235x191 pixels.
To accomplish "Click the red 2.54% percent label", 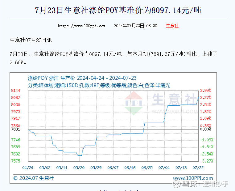I will (205, 104).
